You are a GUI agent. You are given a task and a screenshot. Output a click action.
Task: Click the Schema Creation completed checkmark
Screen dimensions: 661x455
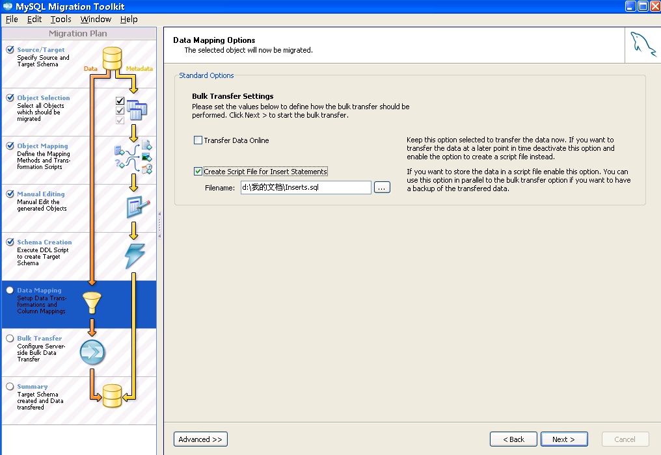pyautogui.click(x=10, y=242)
